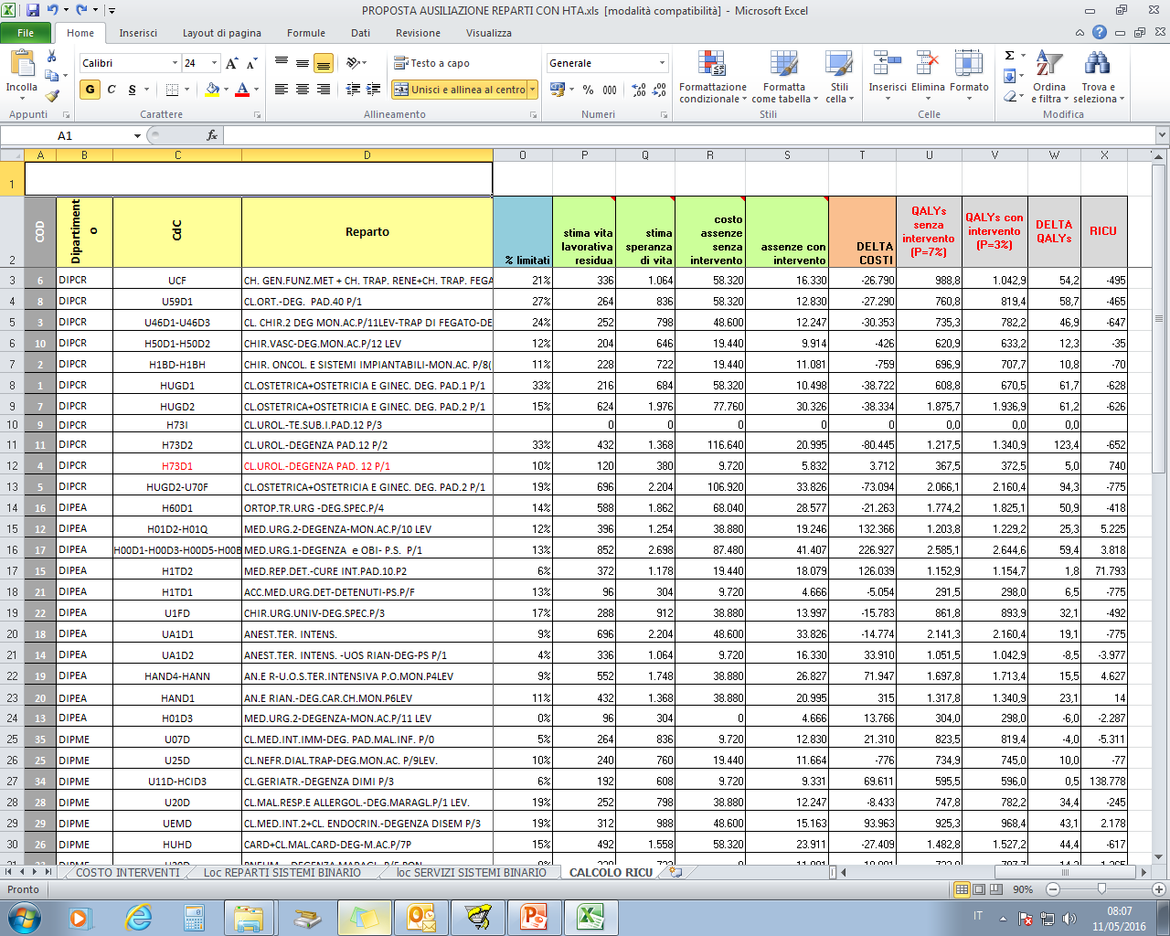Apply the percent style icon

(x=589, y=90)
